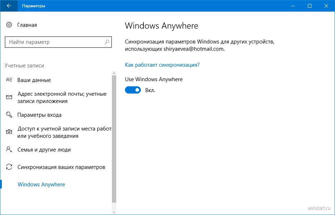Minimize the Параметры window
335x215 pixels.
click(293, 6)
